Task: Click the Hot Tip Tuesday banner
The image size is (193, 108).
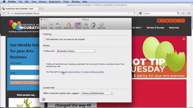Action: click(x=159, y=57)
